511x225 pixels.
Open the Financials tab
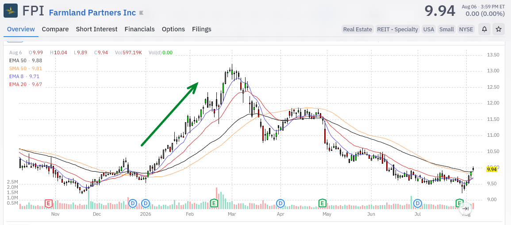point(139,29)
